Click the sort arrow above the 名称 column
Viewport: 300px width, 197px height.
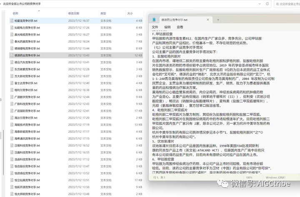39,11
